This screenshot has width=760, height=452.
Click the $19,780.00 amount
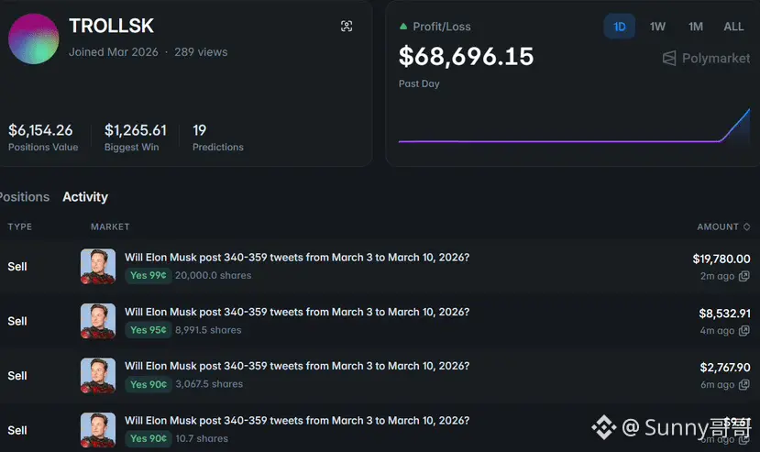pos(721,259)
